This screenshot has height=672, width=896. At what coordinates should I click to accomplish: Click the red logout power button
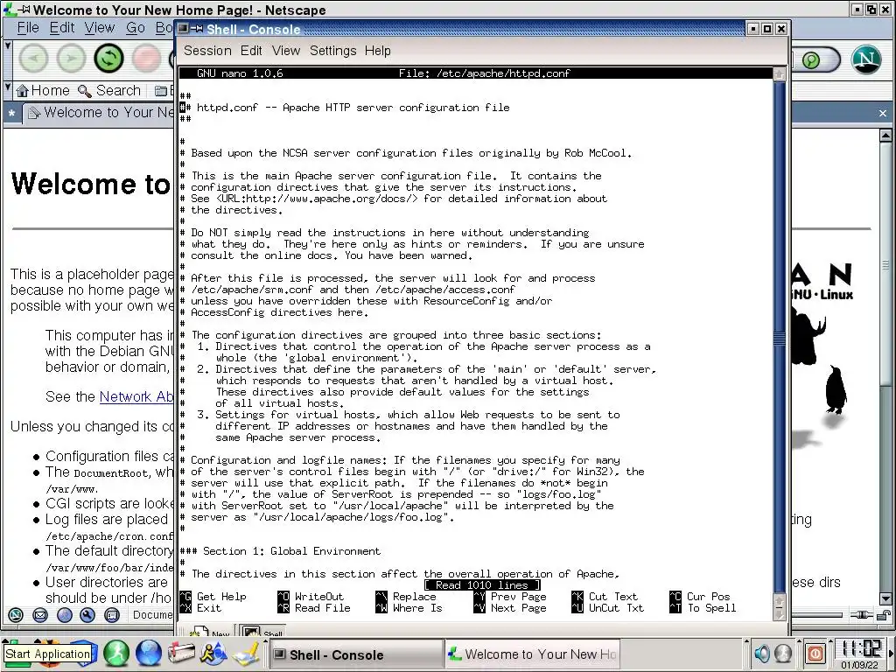[x=815, y=654]
